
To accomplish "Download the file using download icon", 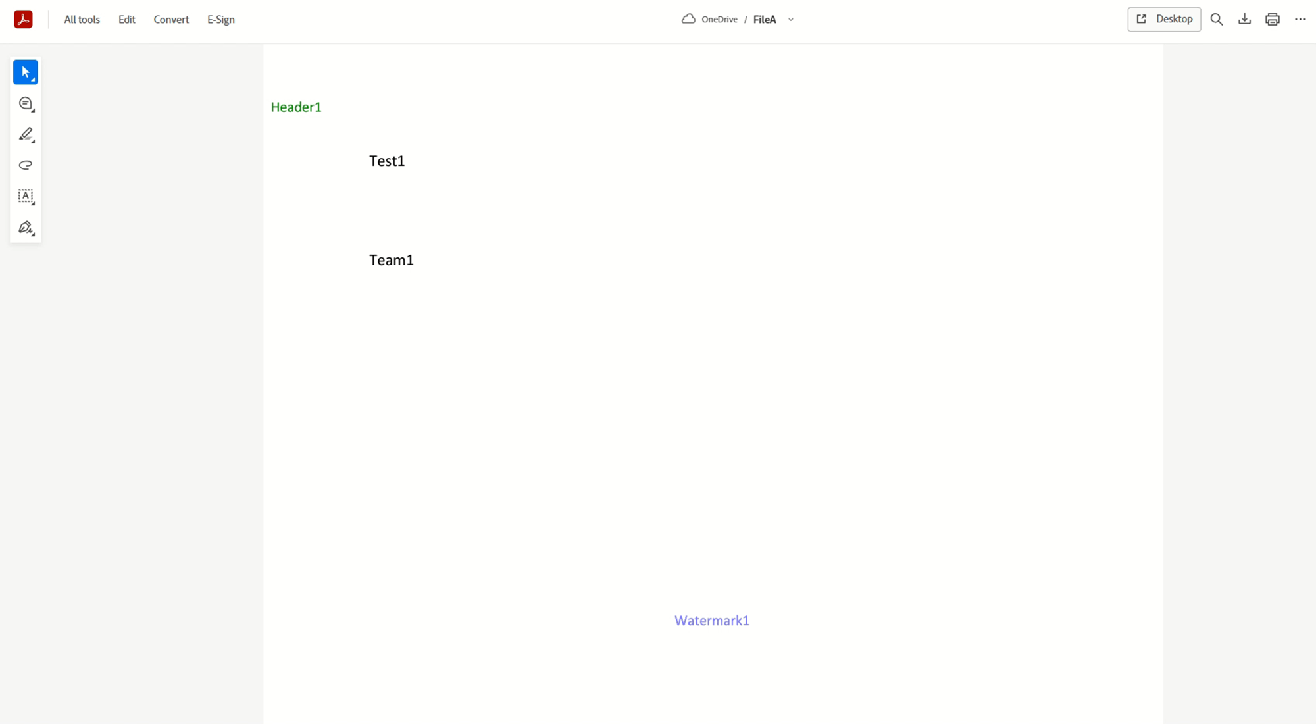I will click(x=1244, y=20).
